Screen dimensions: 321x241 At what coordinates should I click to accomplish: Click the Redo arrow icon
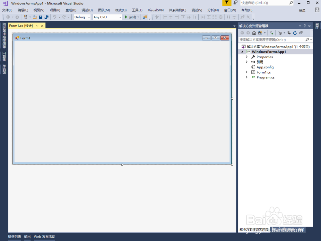coord(64,17)
